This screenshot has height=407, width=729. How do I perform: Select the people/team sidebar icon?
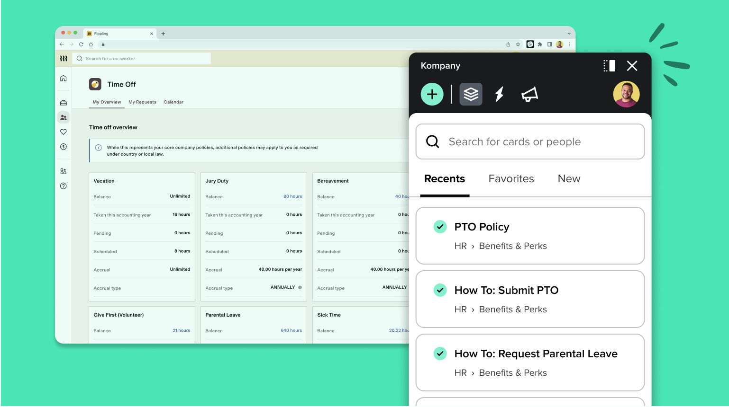point(63,117)
